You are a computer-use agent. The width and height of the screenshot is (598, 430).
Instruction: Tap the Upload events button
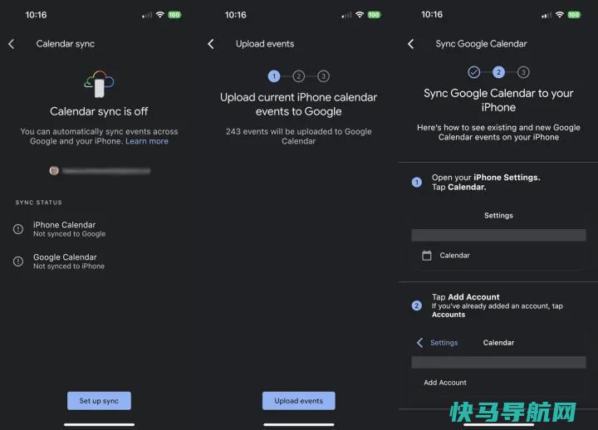tap(299, 401)
